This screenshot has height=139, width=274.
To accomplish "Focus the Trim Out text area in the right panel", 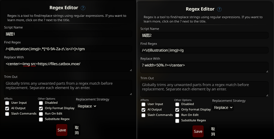I will click(x=204, y=89).
